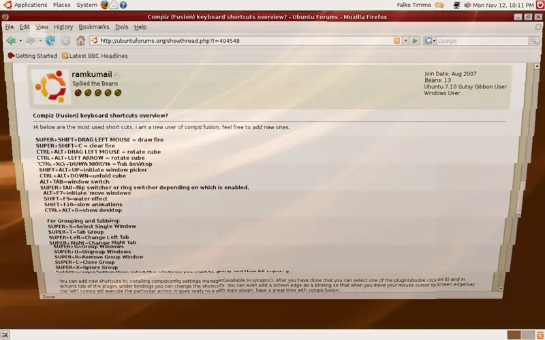Viewport: 545px width, 340px height.
Task: Open ramkumail's user profile link
Action: pos(92,74)
